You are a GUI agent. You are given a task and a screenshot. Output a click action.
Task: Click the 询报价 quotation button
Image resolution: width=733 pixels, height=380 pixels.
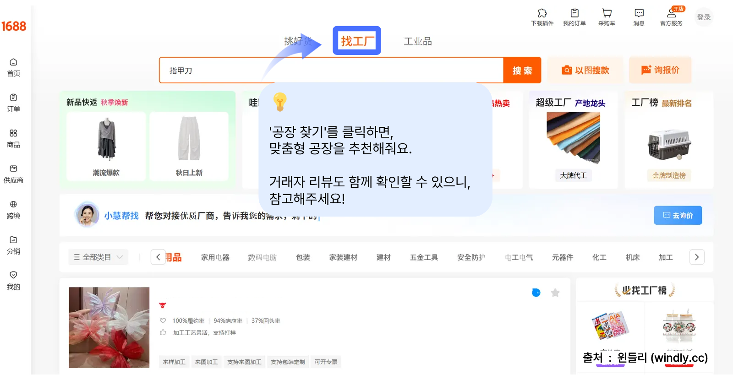pos(660,70)
